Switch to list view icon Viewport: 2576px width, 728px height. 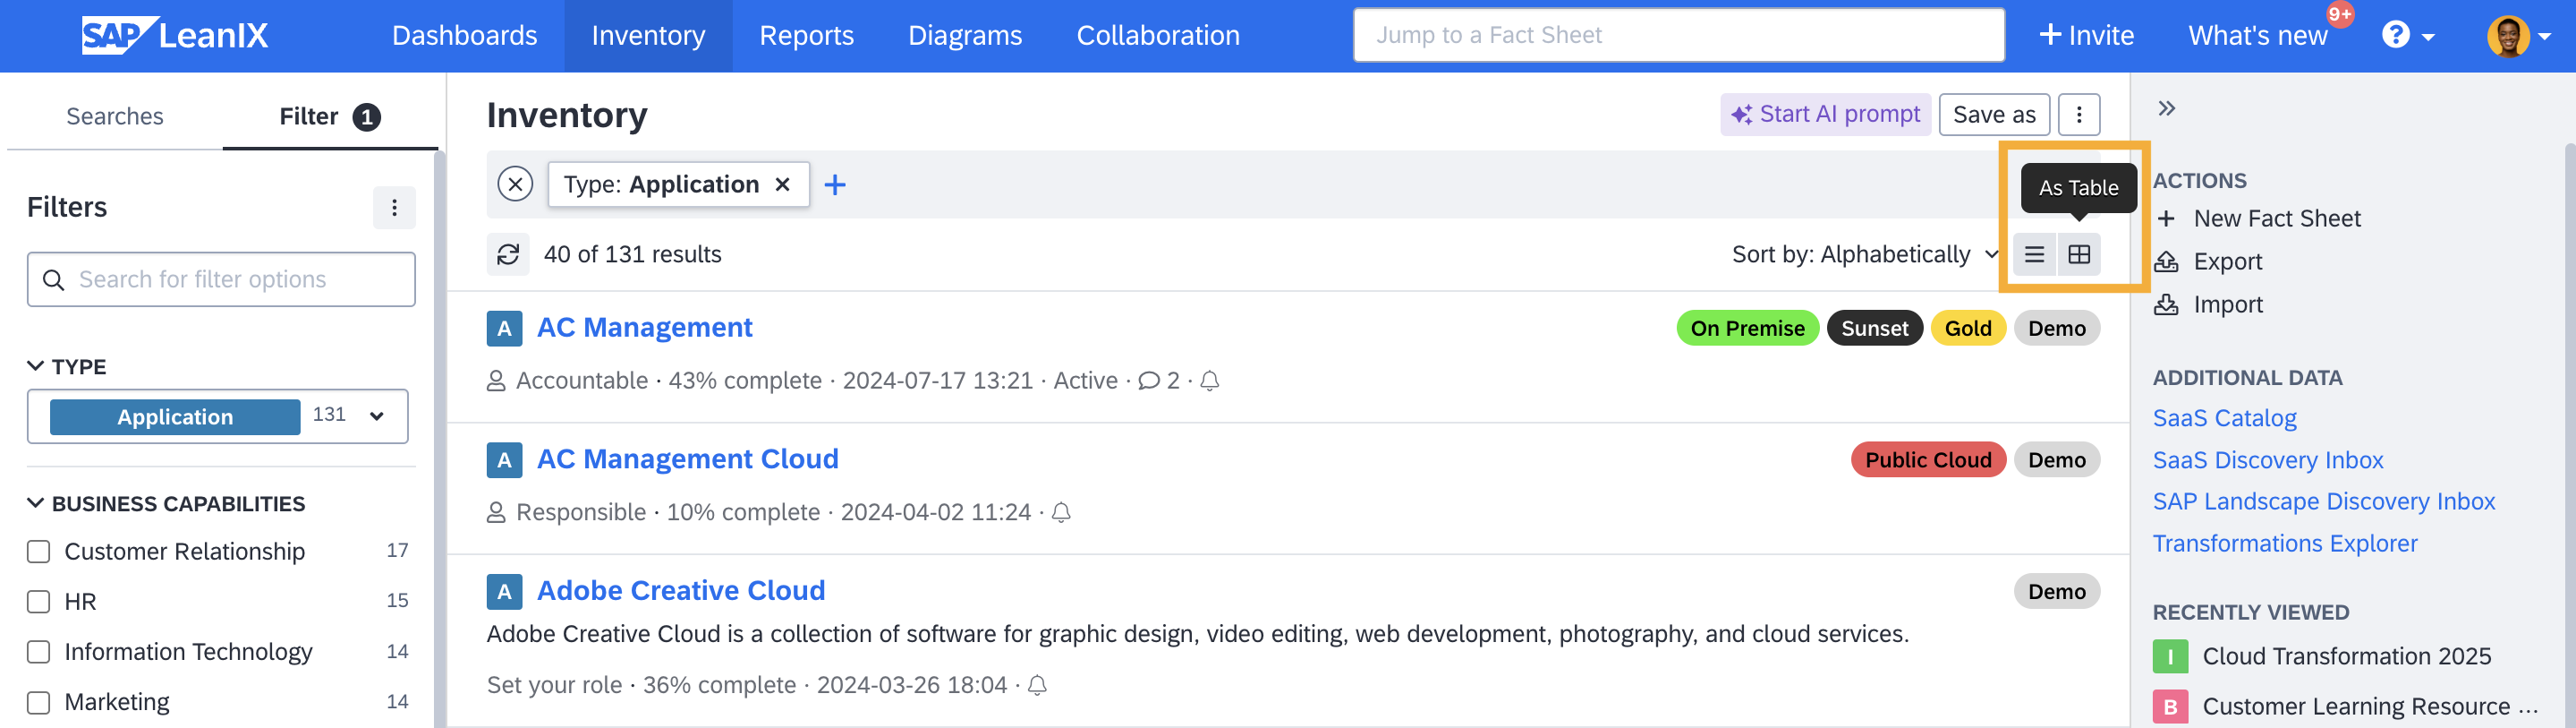pos(2034,254)
